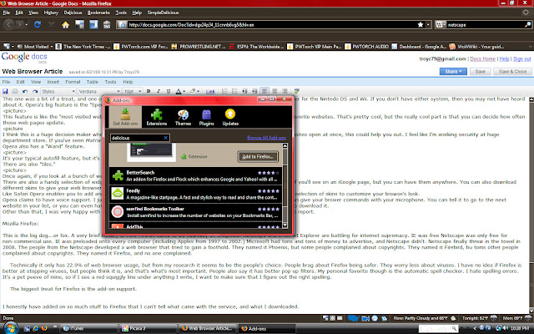
Task: Select the samfind Bookmarks Toolbar entry
Action: [x=195, y=212]
